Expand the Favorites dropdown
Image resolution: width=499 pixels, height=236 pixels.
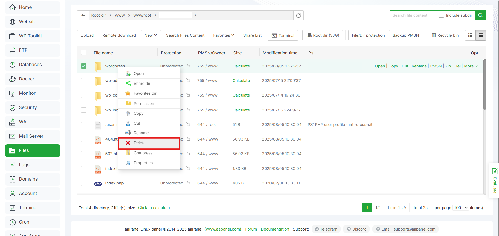pos(224,35)
